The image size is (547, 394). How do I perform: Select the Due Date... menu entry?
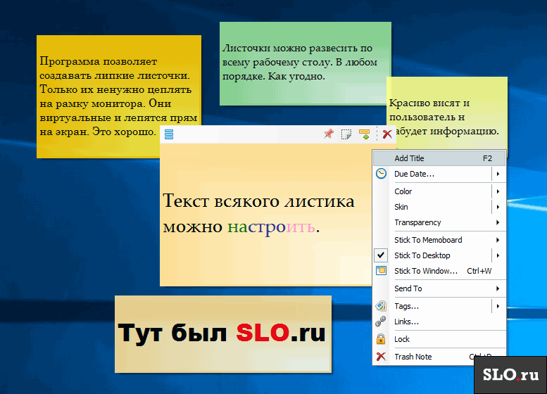point(439,174)
